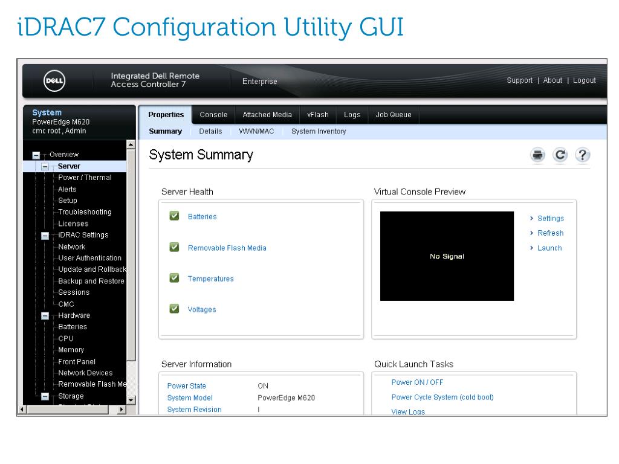Click the arrow beside Refresh link
Viewport: 619px width, 464px height.
point(532,233)
